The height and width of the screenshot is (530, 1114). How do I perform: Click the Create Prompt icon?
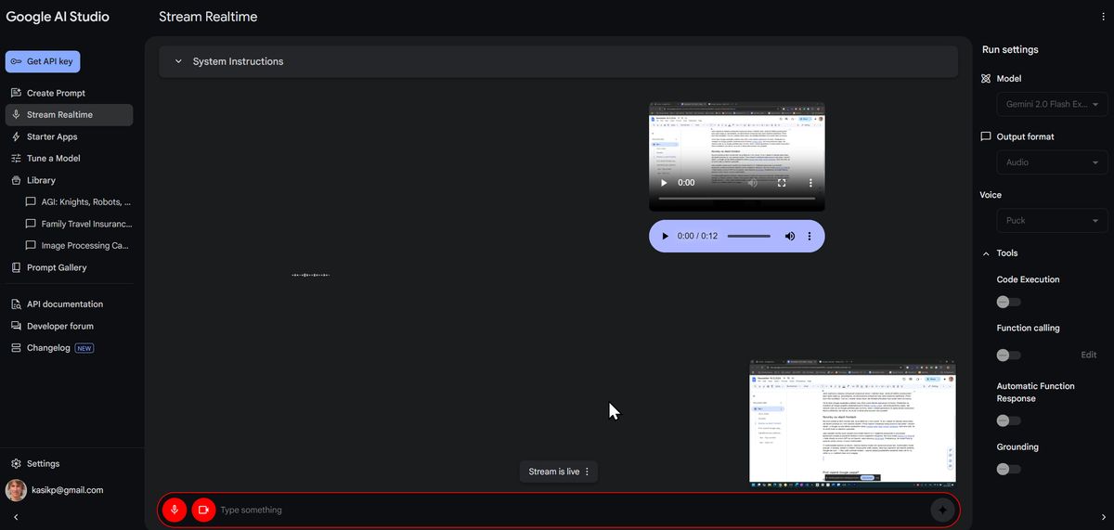click(x=16, y=93)
